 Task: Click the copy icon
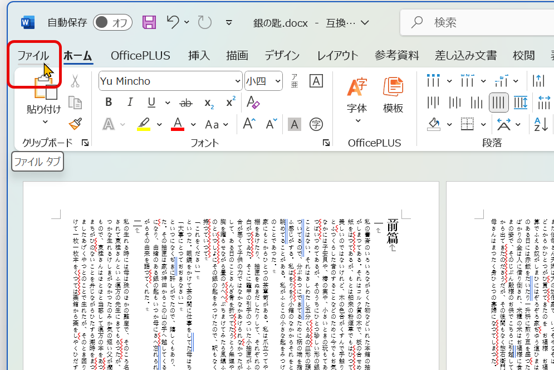pos(75,102)
